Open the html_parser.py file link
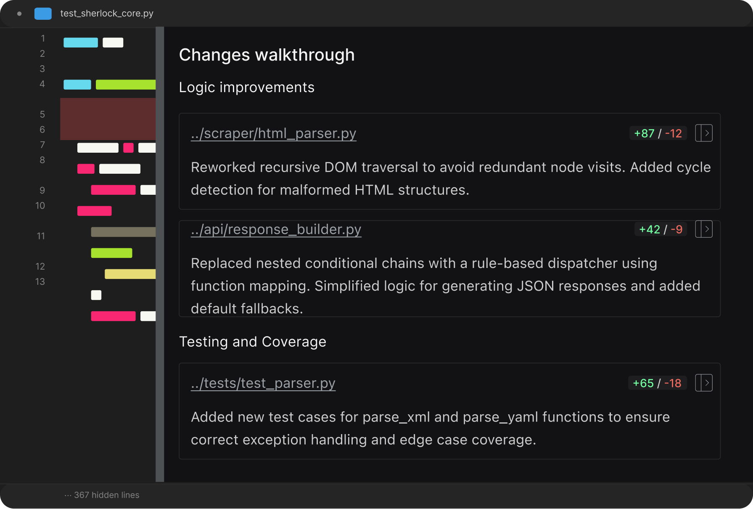 273,133
